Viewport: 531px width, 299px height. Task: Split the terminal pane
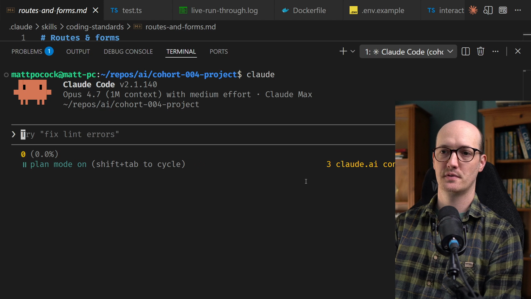click(465, 51)
